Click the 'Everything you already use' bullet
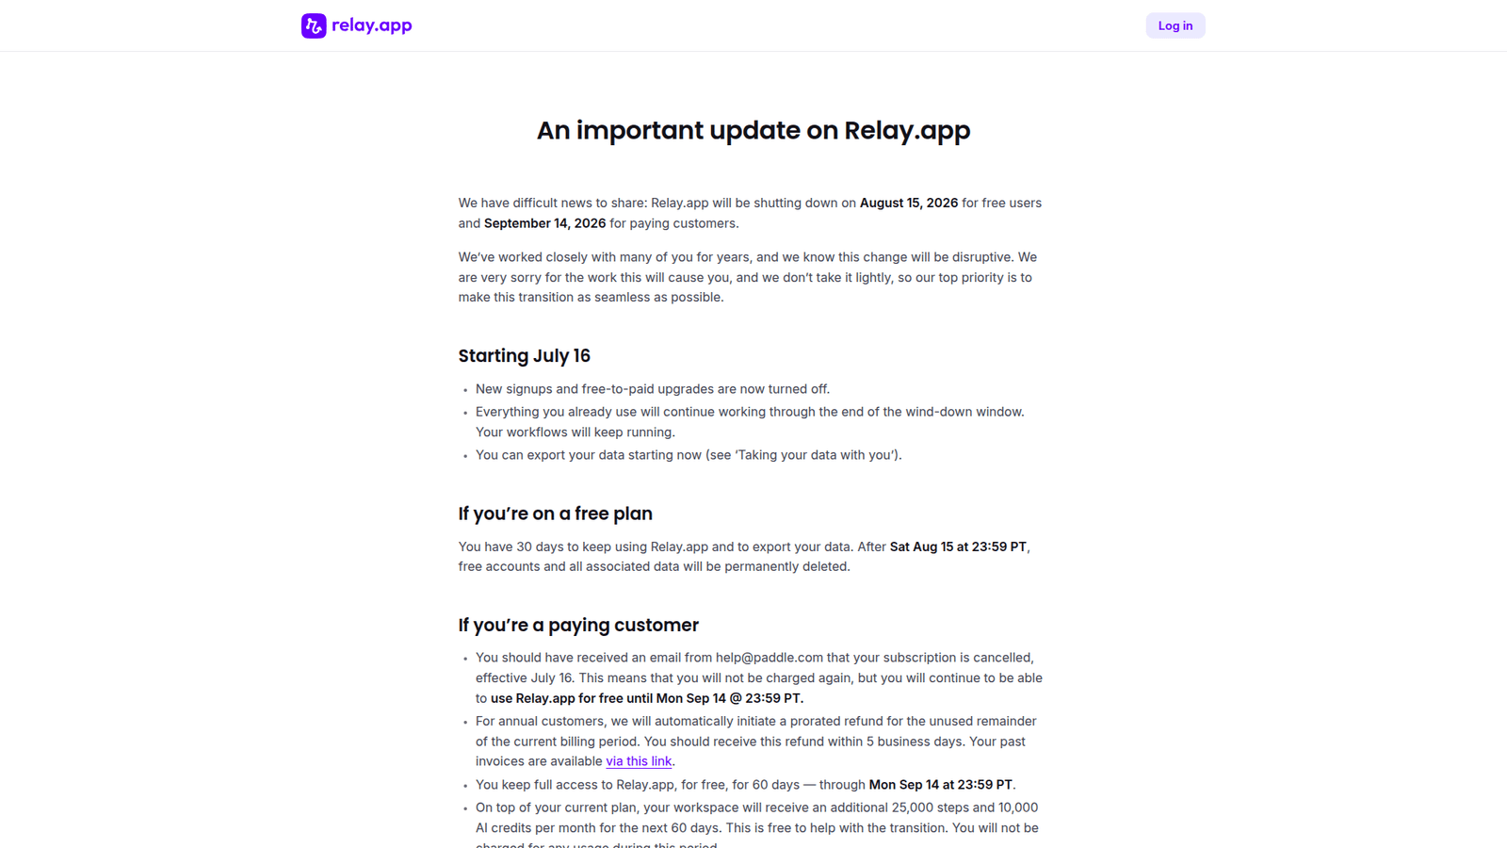 click(750, 422)
